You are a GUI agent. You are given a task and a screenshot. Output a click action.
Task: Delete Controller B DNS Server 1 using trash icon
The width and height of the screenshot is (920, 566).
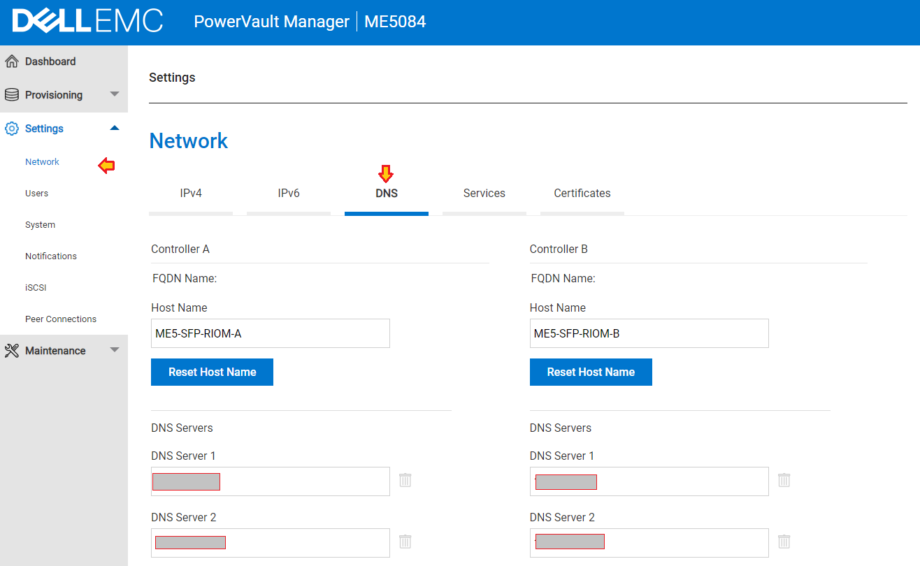tap(784, 480)
